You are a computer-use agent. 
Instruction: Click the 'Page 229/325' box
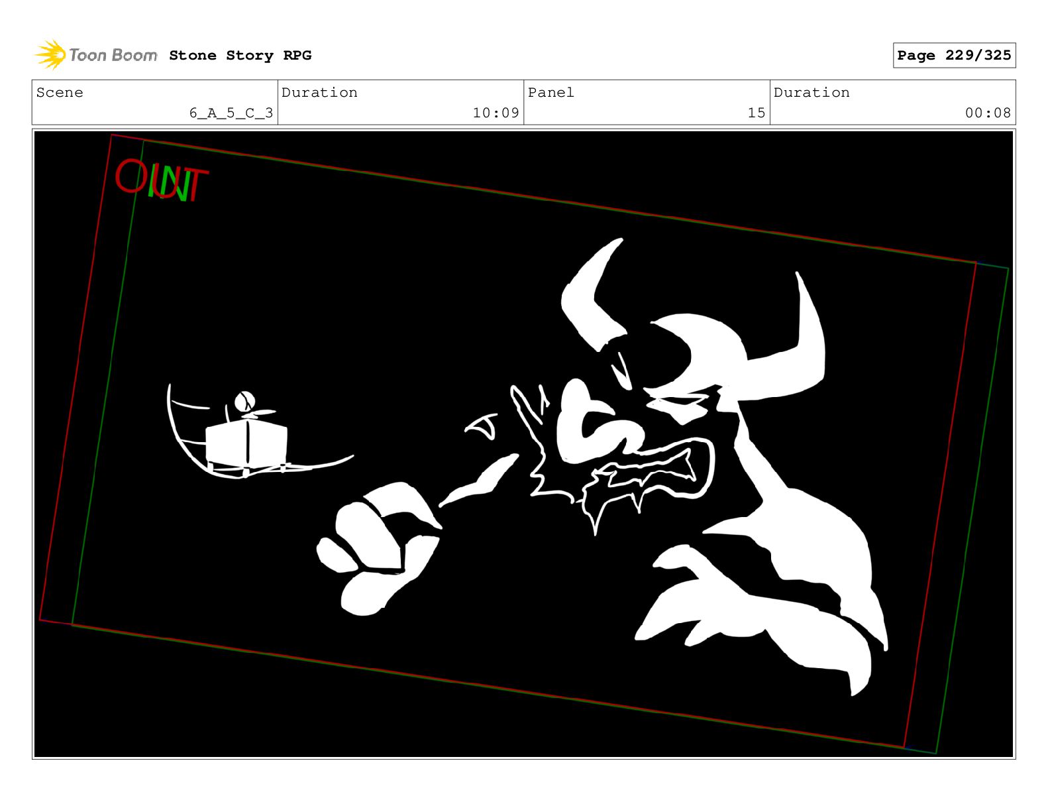click(x=954, y=56)
